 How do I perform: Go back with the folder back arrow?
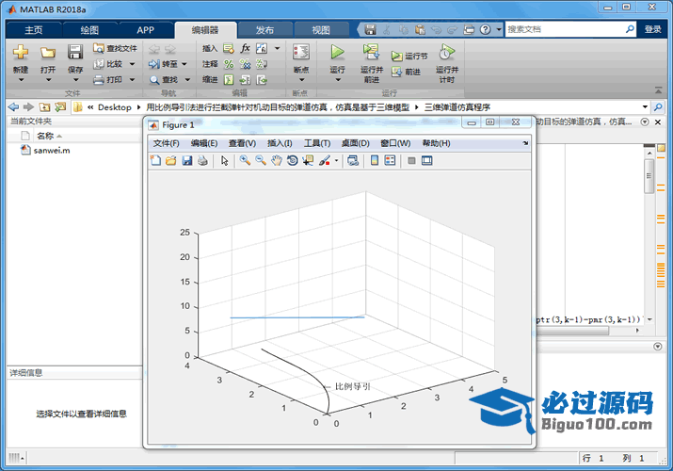[13, 106]
